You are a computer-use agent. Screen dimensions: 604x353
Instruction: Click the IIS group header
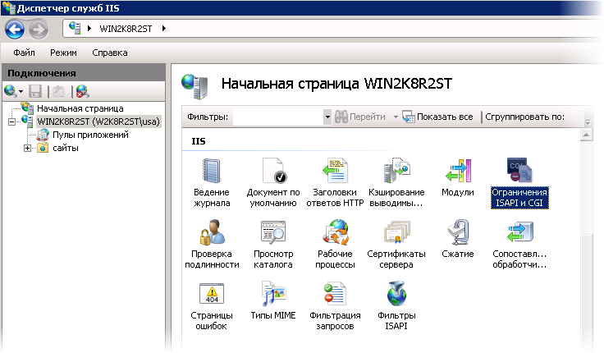coord(199,141)
